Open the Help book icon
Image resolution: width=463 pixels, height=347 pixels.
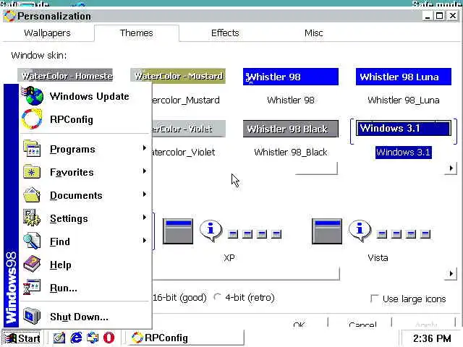pos(32,264)
